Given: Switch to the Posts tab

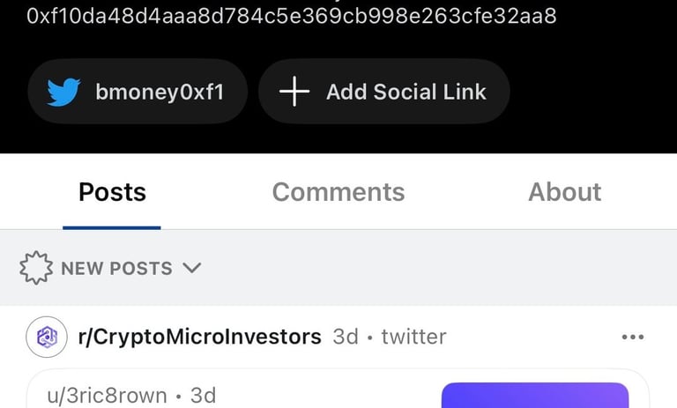Looking at the screenshot, I should click(112, 192).
